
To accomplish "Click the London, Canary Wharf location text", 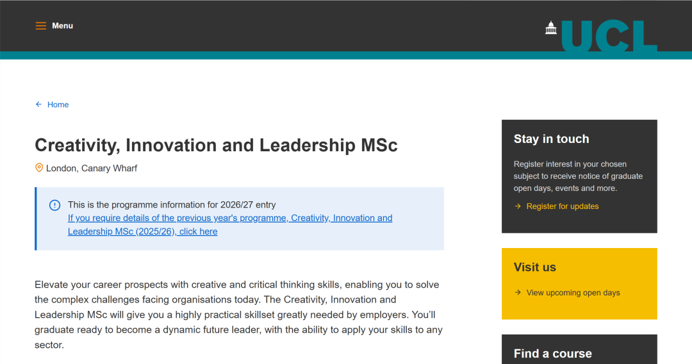I will (x=92, y=169).
